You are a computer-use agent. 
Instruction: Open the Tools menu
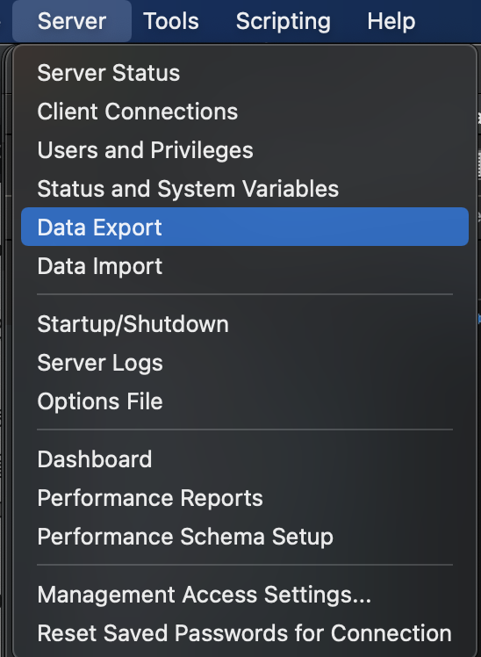pyautogui.click(x=171, y=21)
